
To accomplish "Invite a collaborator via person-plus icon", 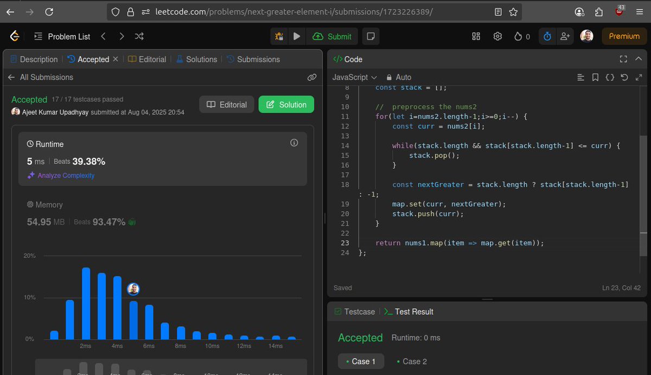I will 565,36.
